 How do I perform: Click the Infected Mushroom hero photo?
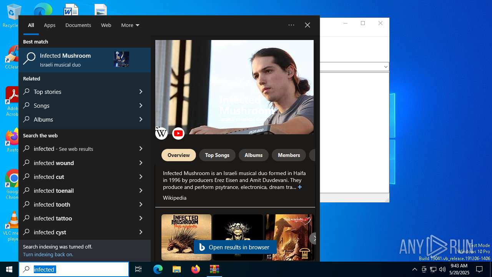click(x=234, y=87)
